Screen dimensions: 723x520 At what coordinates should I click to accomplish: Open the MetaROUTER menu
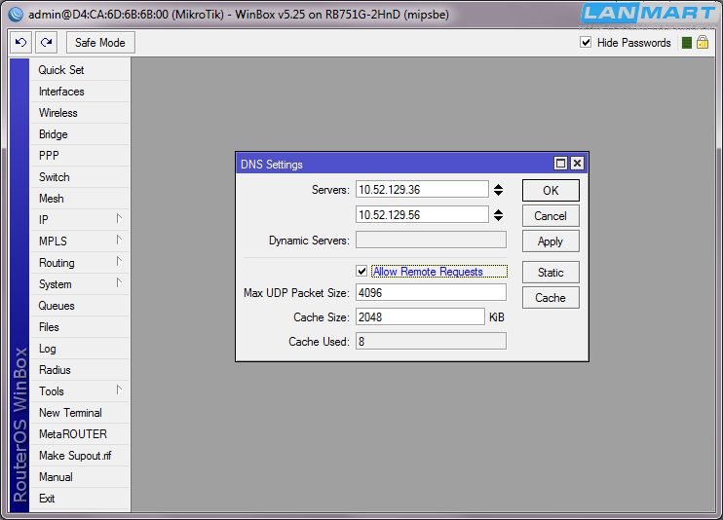pyautogui.click(x=79, y=434)
